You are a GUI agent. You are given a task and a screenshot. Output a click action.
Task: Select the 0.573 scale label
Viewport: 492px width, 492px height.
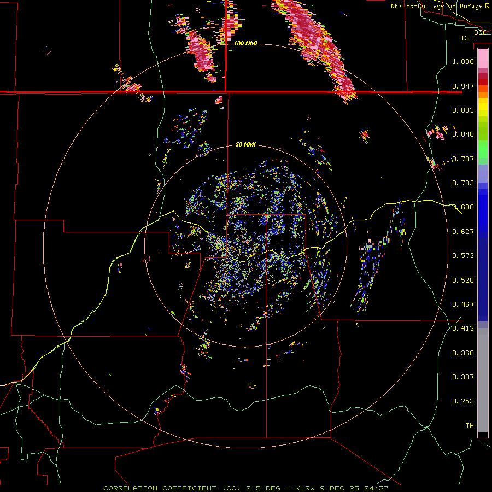pos(463,256)
